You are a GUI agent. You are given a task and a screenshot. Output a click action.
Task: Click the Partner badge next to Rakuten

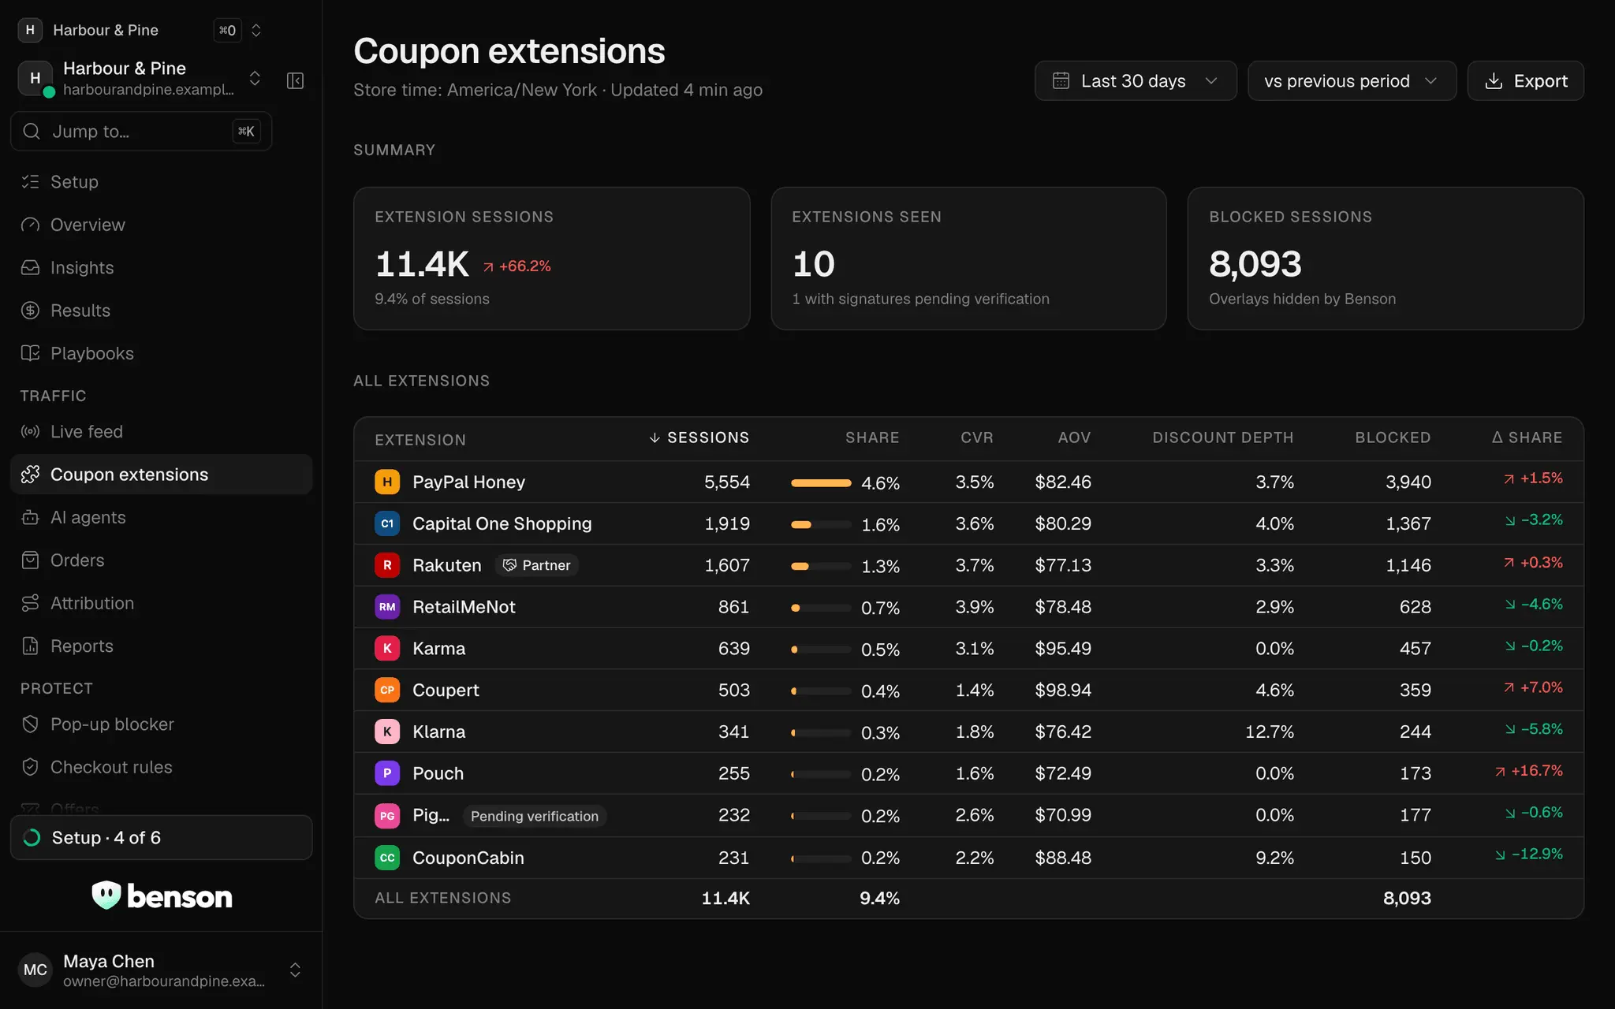(x=537, y=565)
